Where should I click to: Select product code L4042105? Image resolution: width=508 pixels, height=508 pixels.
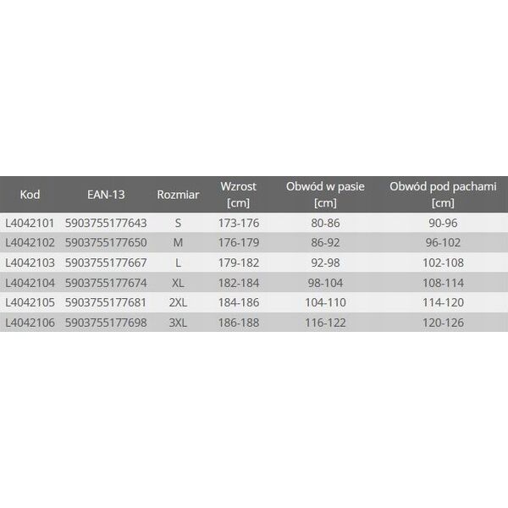[x=30, y=302]
